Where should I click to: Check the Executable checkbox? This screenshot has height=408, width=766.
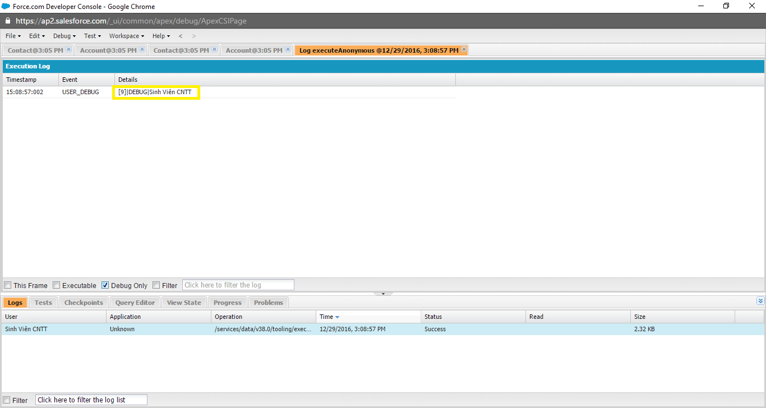point(56,285)
